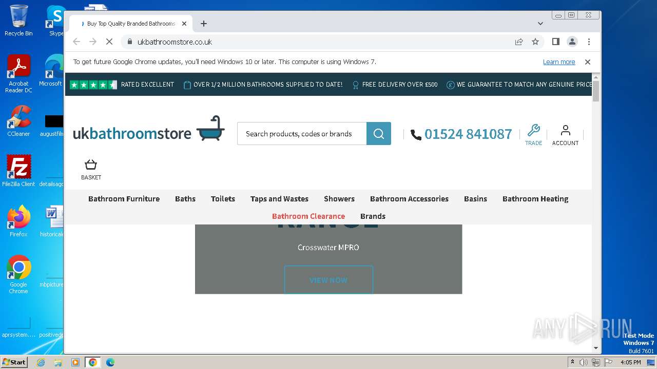Dismiss the Chrome update notification bar
657x369 pixels.
(588, 62)
